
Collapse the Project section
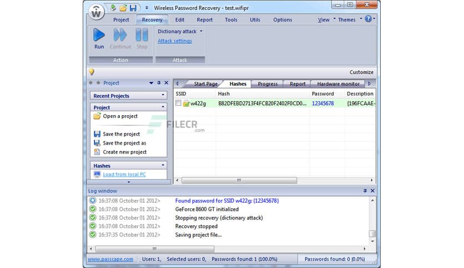(163, 107)
